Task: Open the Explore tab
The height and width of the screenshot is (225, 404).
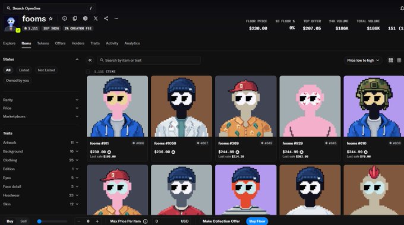Action: point(10,43)
